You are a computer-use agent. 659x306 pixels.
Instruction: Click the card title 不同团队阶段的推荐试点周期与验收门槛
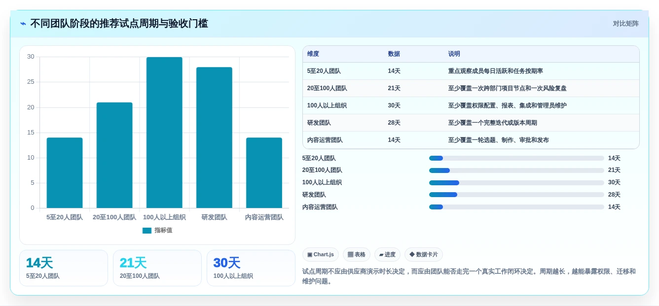119,24
